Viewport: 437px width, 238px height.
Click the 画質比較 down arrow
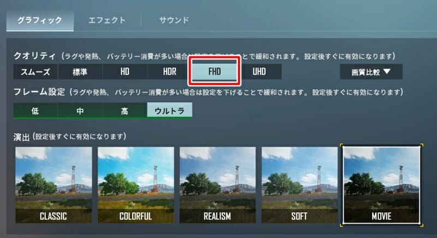387,72
